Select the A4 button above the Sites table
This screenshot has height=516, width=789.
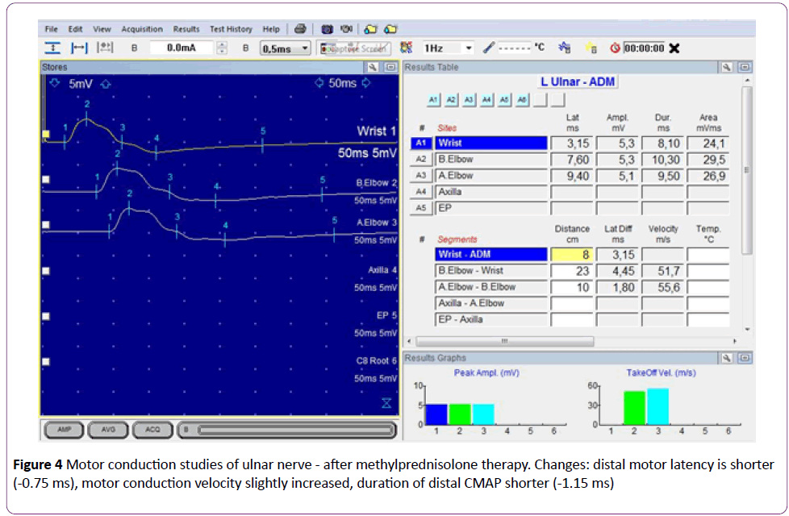pos(486,100)
